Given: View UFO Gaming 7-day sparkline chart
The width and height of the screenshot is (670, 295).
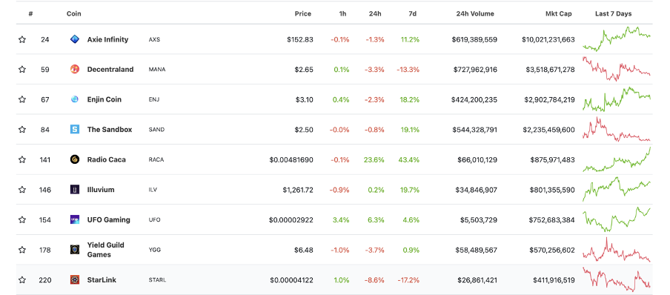Looking at the screenshot, I should pyautogui.click(x=617, y=219).
